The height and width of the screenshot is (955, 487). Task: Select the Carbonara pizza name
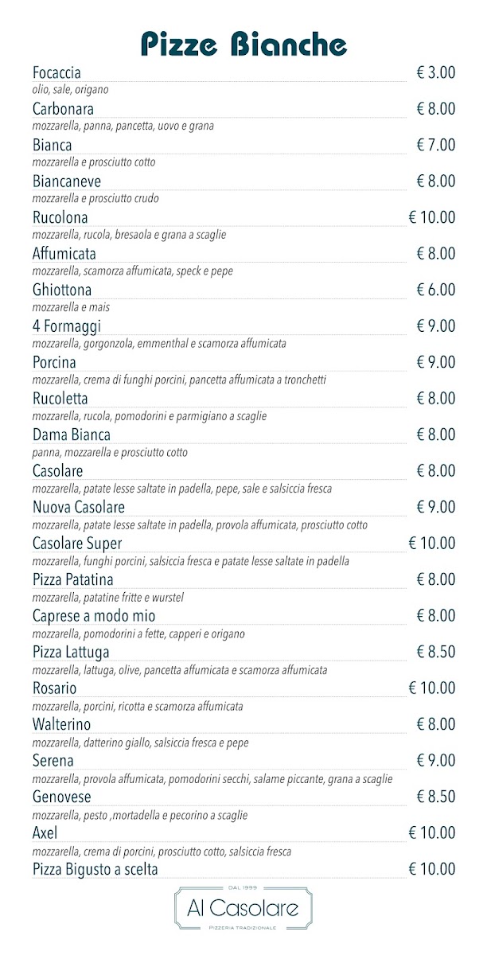(63, 109)
